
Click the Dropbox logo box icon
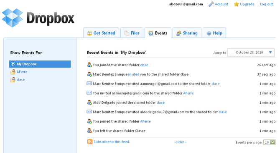tap(12, 18)
